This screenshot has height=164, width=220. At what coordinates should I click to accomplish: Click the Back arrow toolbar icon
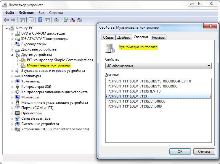[6, 20]
